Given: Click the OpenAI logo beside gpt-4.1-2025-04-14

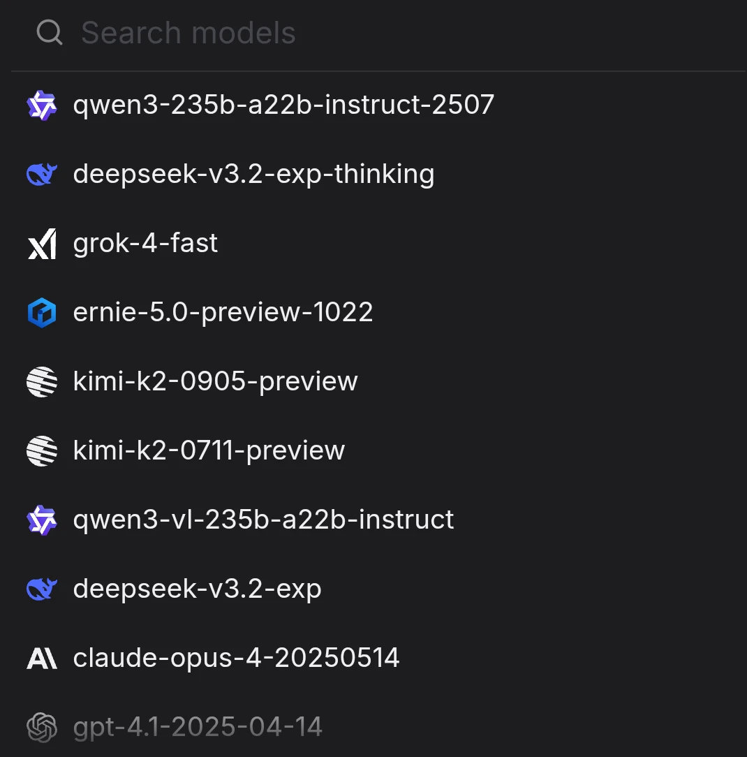Looking at the screenshot, I should [x=42, y=728].
